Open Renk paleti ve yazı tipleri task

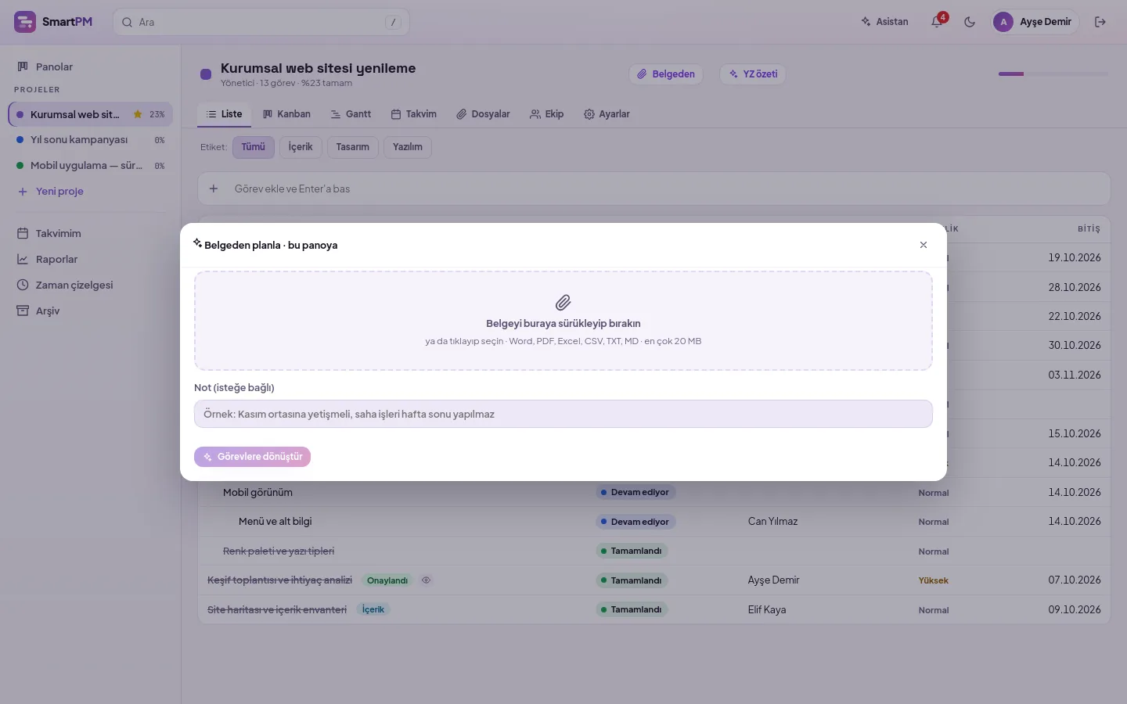(279, 551)
